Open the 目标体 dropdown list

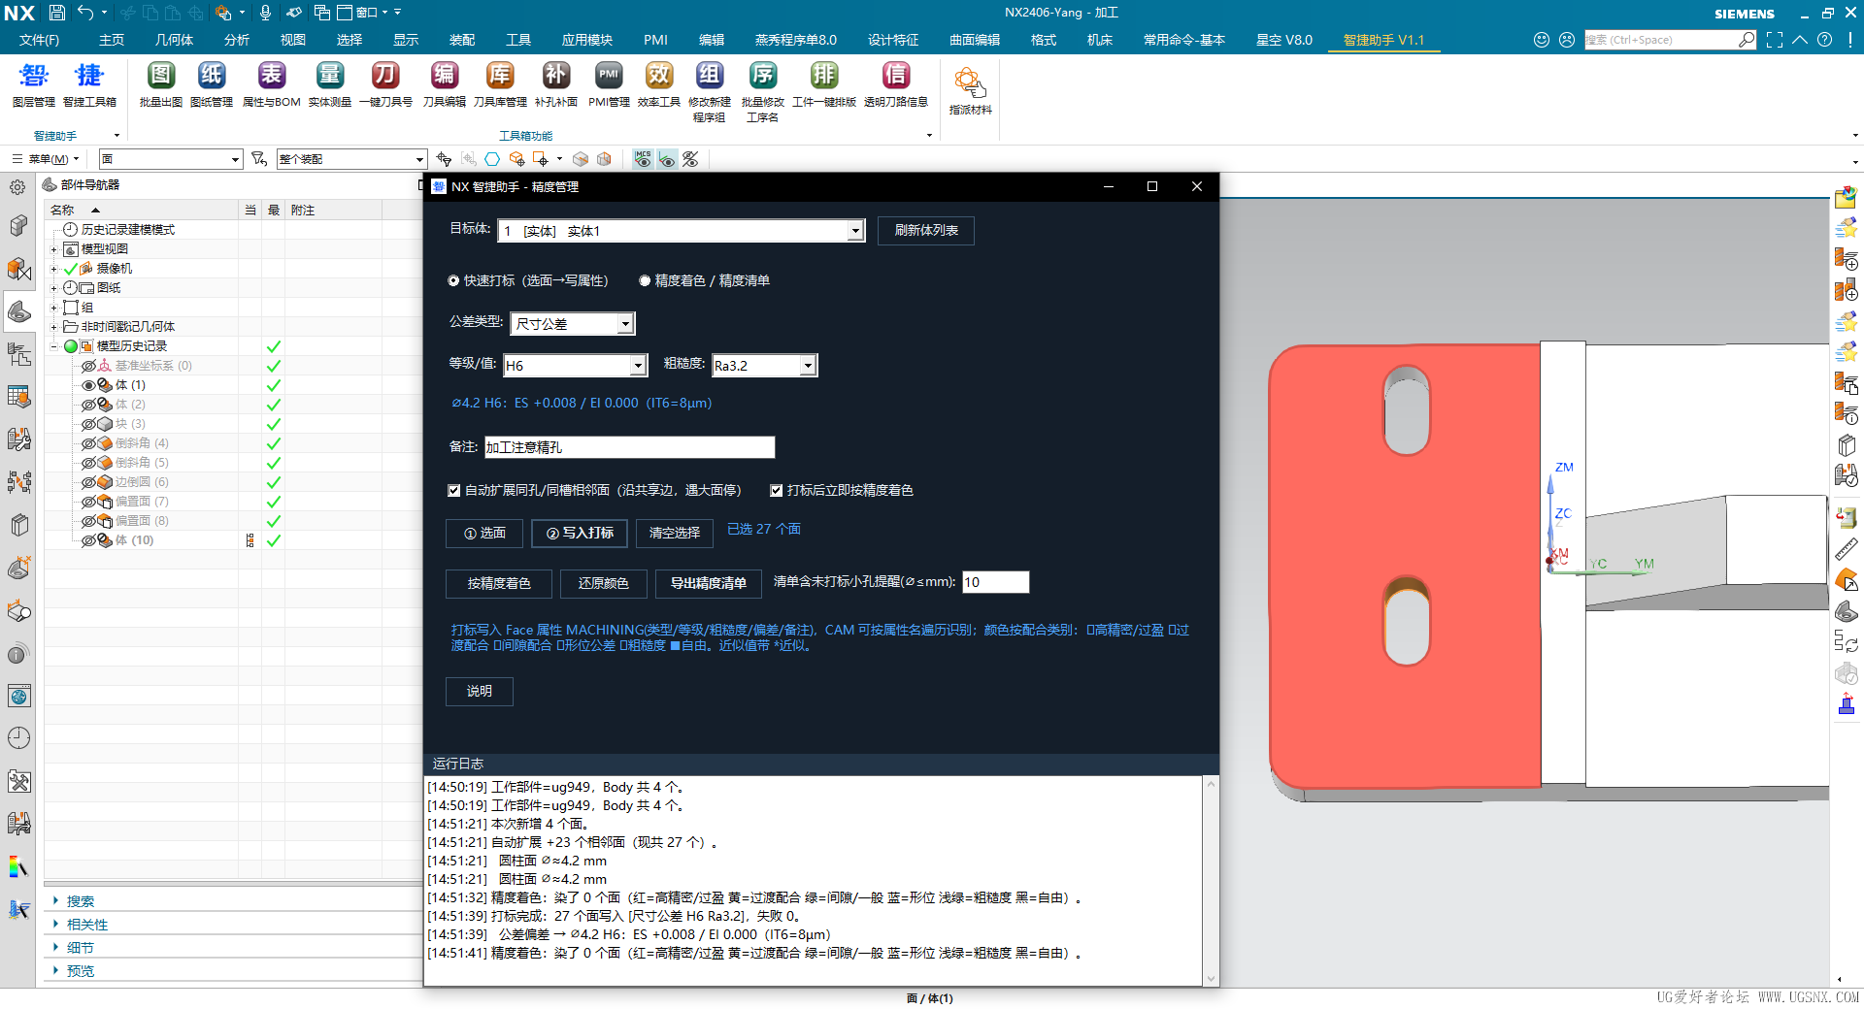pyautogui.click(x=854, y=231)
